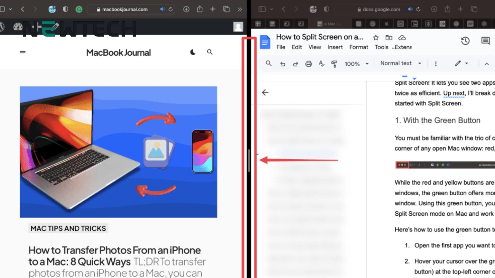Rename the How to Split Screen document title
This screenshot has width=495, height=278.
(320, 37)
